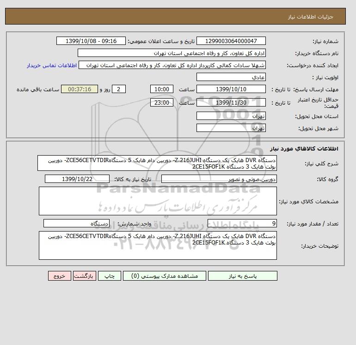Viewport: 356px width, 345px height.
Task: Click the نام دستگاه خریدار field
Action: [172, 53]
